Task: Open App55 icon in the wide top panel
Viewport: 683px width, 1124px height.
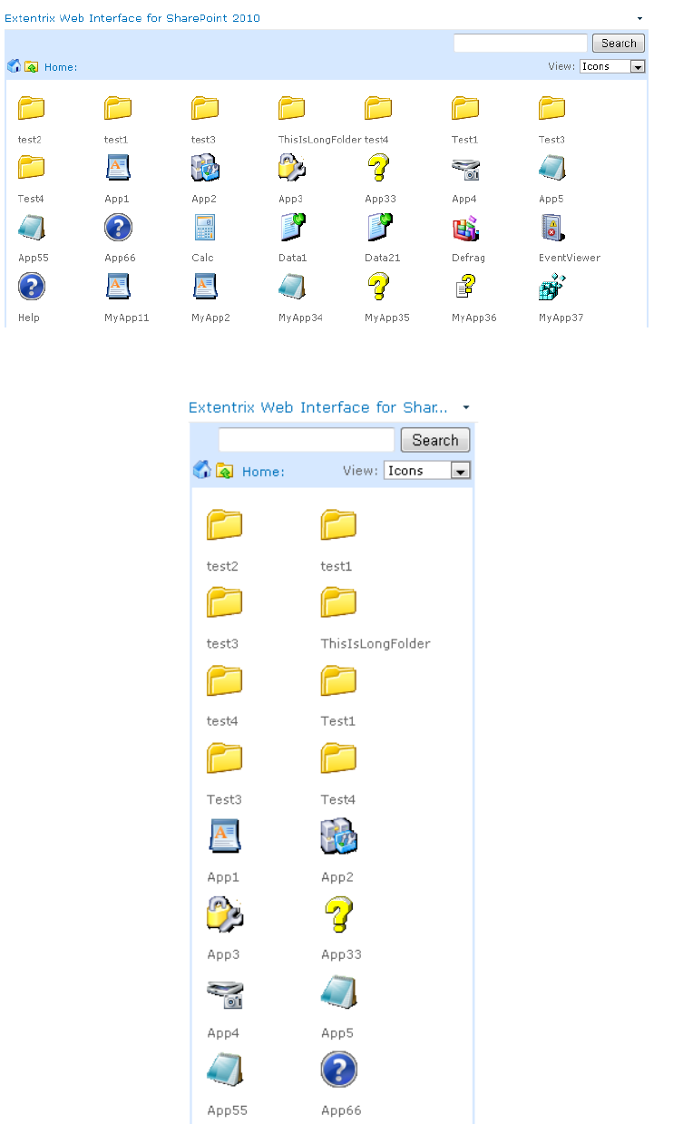Action: (x=31, y=228)
